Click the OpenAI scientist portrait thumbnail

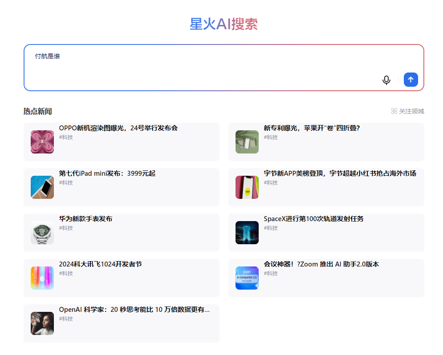click(42, 324)
